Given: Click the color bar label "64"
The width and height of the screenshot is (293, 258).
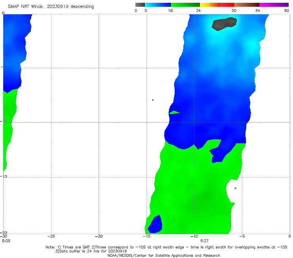Looking at the screenshot, I should [x=258, y=11].
